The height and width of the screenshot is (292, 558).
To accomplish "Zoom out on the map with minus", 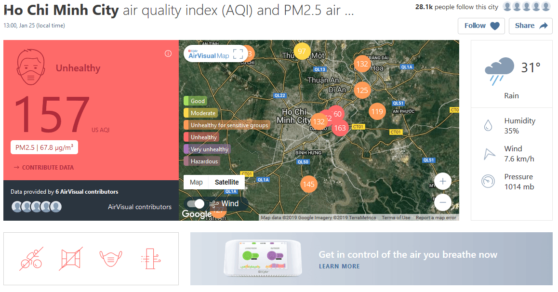I will tap(443, 202).
